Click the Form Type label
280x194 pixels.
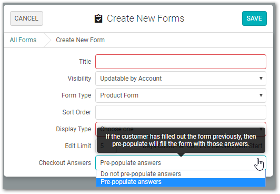(76, 95)
